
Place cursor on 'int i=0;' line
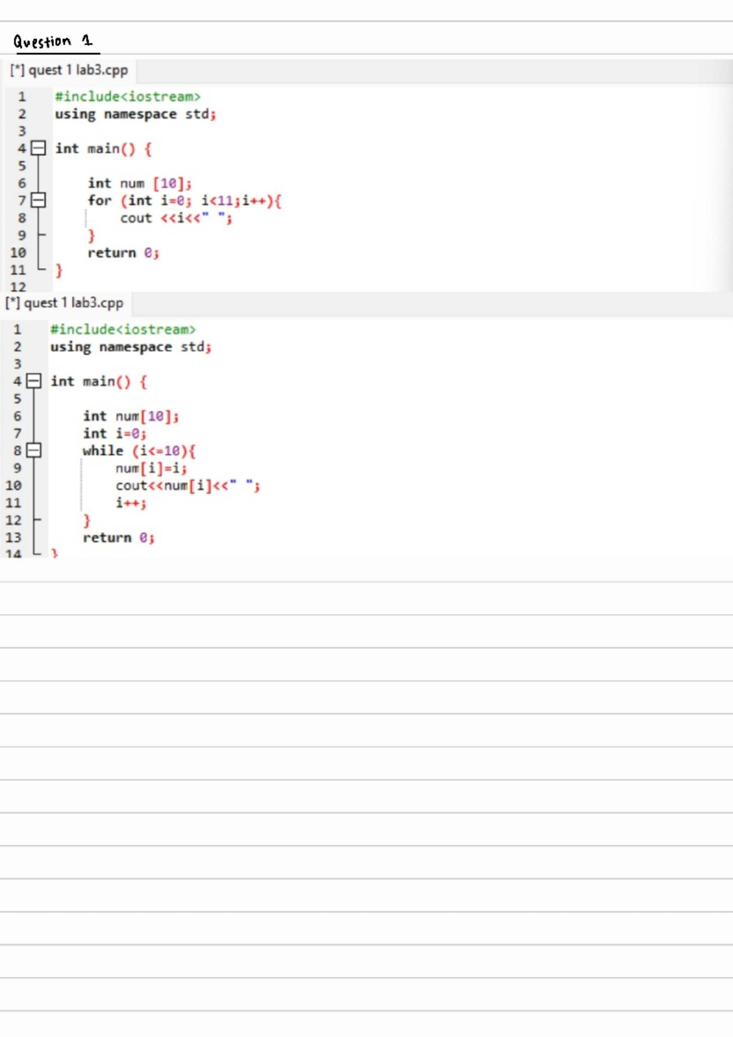114,434
